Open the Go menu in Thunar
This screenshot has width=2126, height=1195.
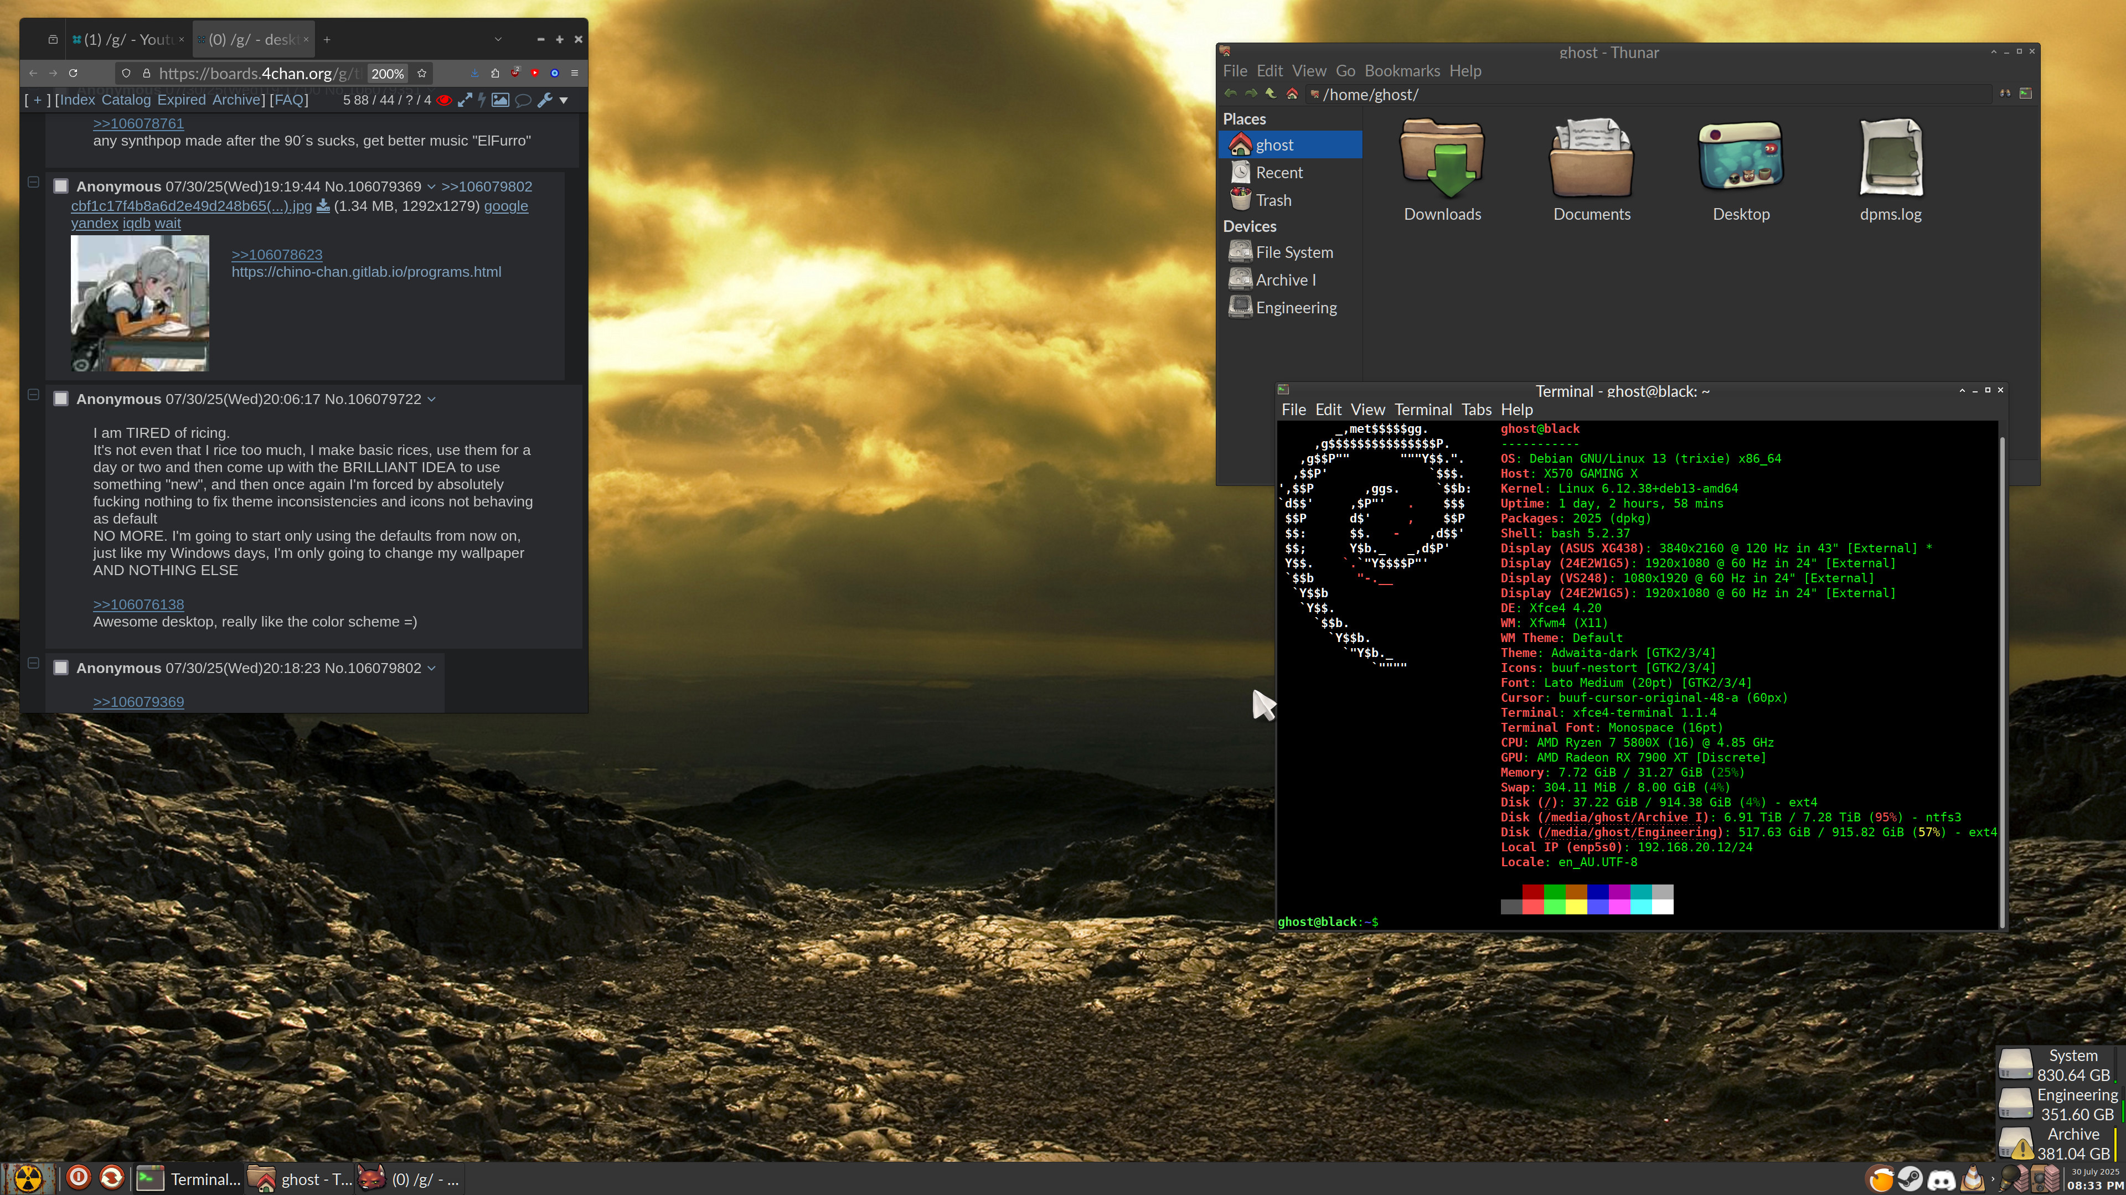tap(1345, 71)
